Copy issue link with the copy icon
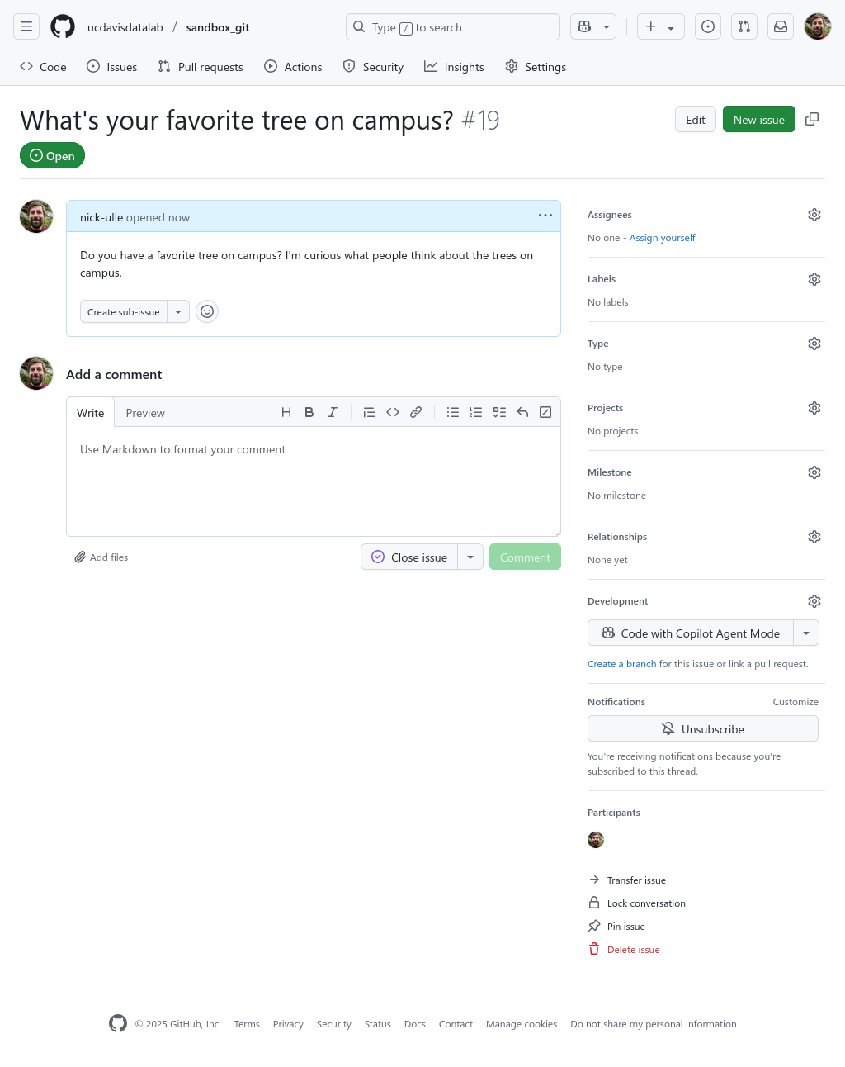This screenshot has height=1067, width=845. click(812, 119)
